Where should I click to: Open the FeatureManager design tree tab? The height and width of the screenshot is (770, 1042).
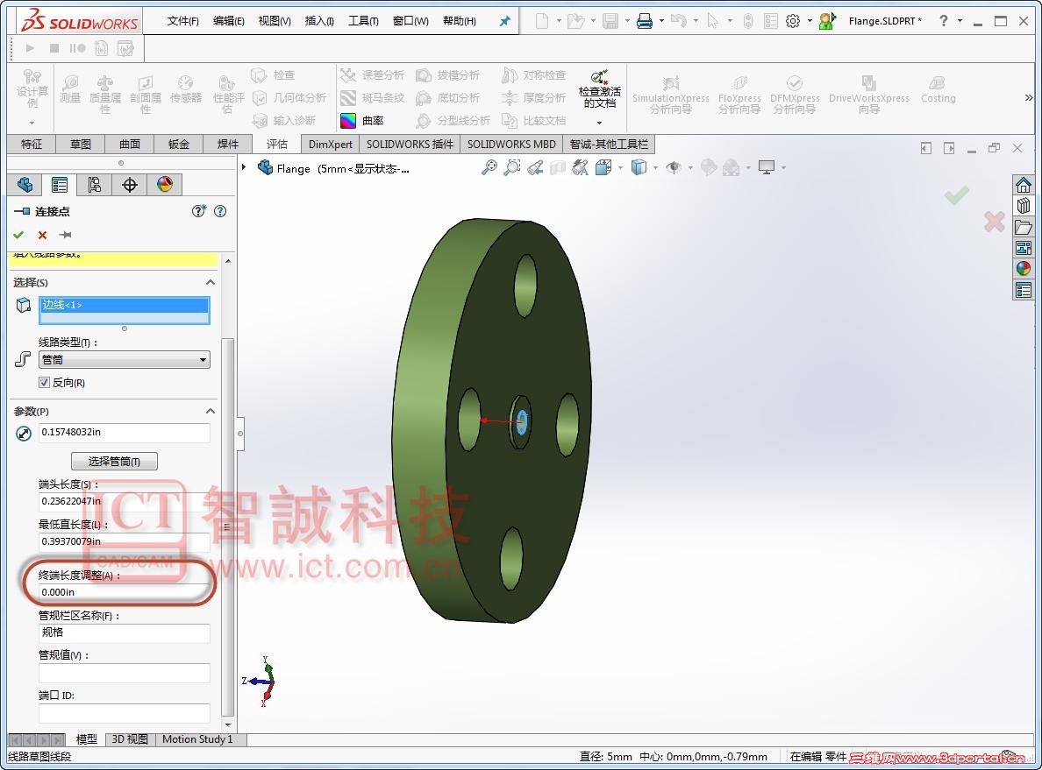[x=25, y=185]
